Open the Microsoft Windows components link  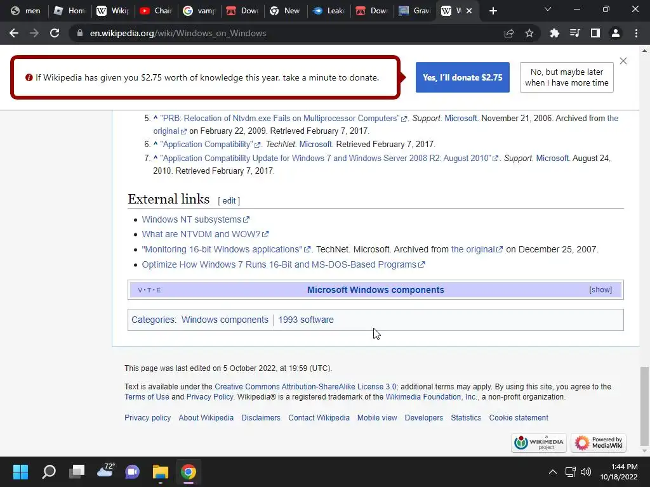pyautogui.click(x=376, y=290)
